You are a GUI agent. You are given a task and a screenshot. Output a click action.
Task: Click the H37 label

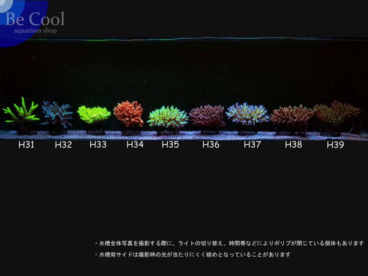click(x=252, y=145)
